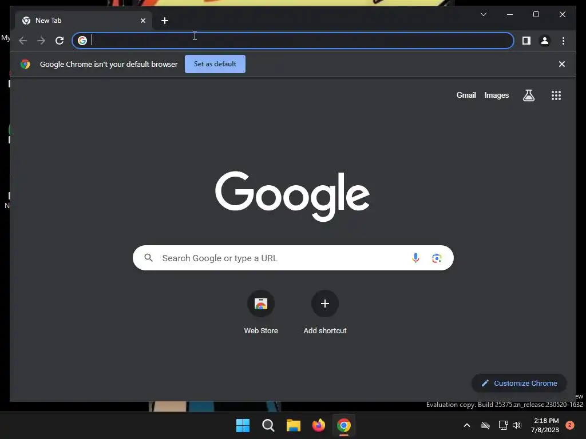Launch Firefox from the taskbar
This screenshot has width=586, height=439.
[x=318, y=425]
